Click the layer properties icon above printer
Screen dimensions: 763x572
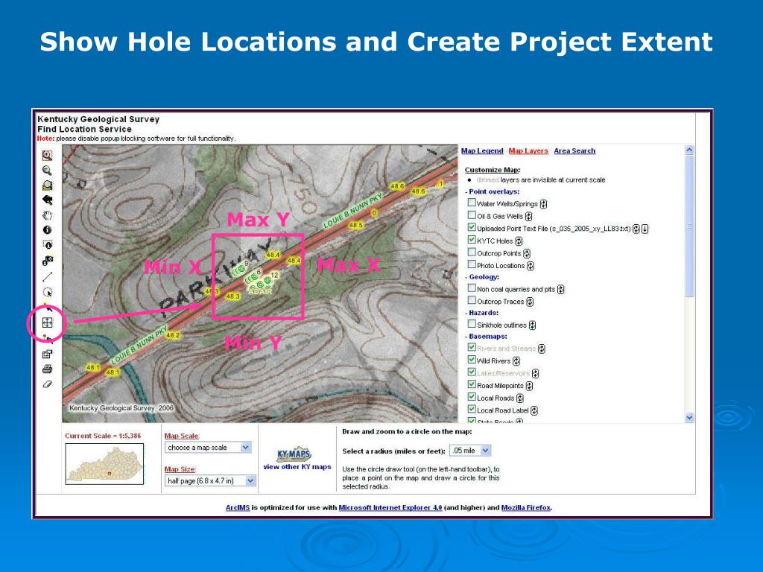[x=47, y=354]
